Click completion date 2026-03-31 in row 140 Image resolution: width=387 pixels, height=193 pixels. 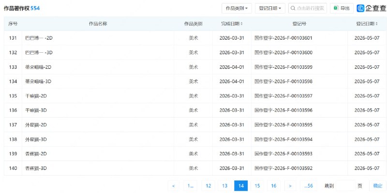(x=232, y=168)
